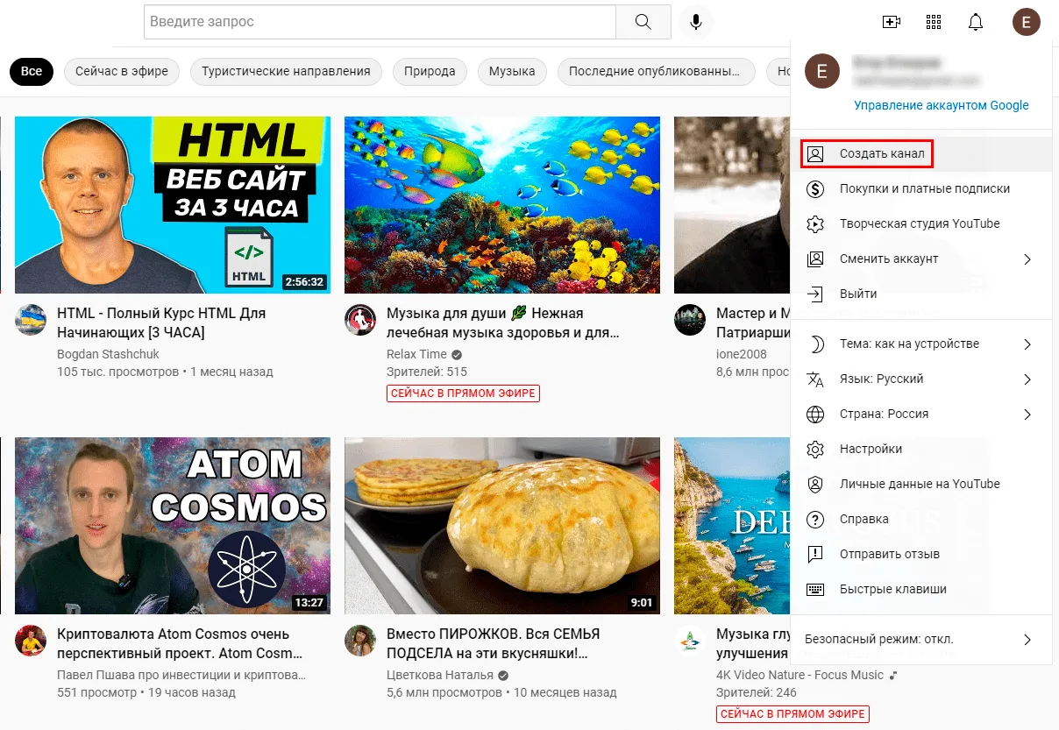Play the ATOM COSMOS thumbnail

[x=173, y=526]
